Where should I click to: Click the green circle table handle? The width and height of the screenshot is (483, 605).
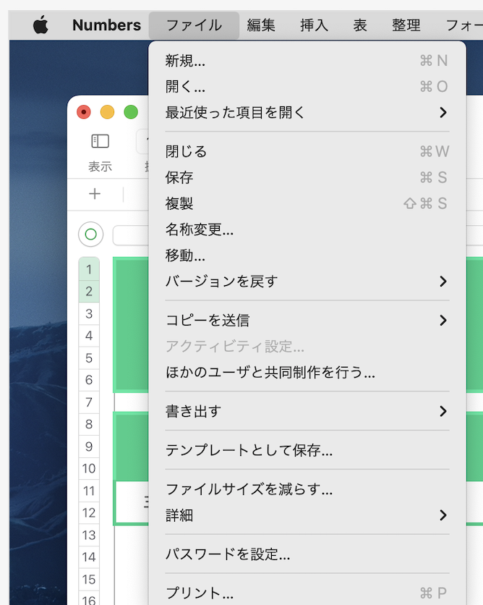90,234
